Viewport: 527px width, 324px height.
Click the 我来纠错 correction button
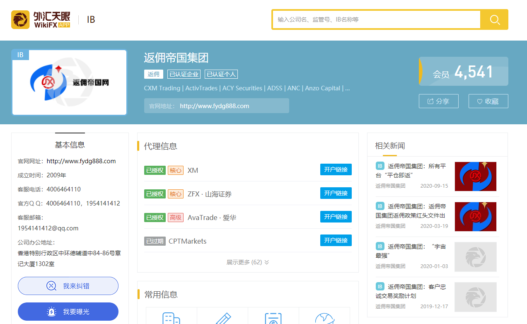click(68, 286)
